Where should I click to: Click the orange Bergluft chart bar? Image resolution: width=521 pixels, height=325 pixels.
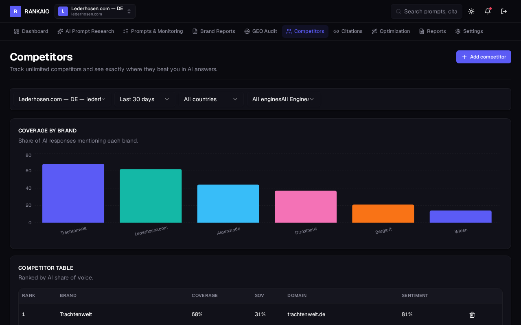383,214
